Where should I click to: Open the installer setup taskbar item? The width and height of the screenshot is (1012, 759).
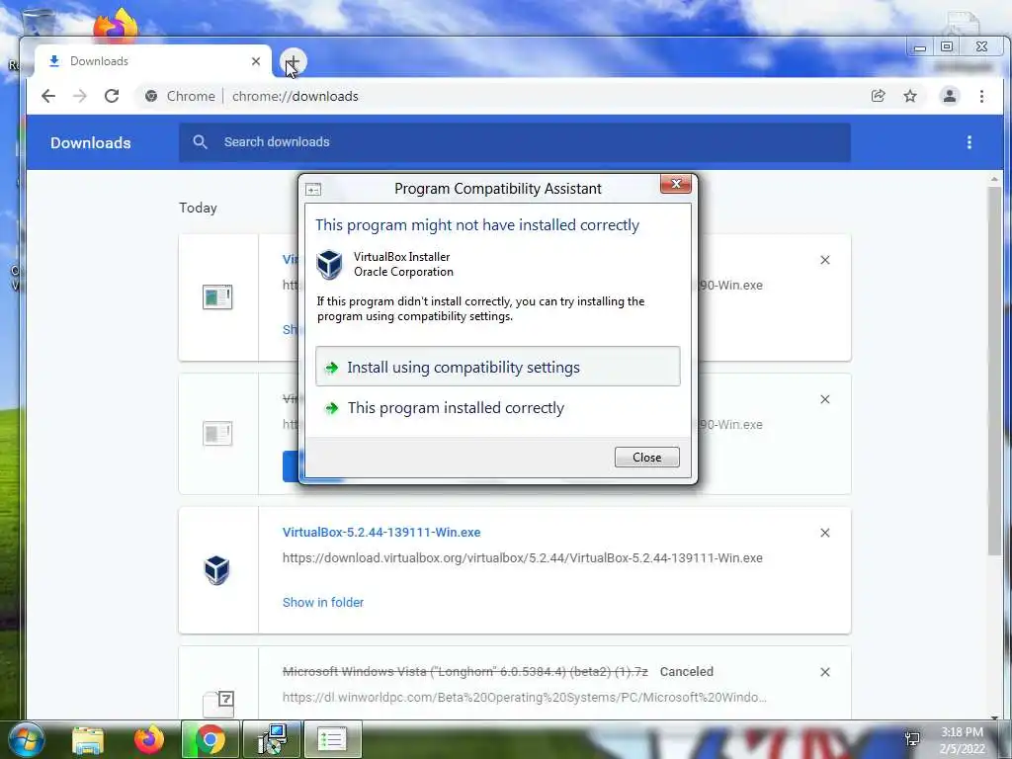(x=272, y=739)
